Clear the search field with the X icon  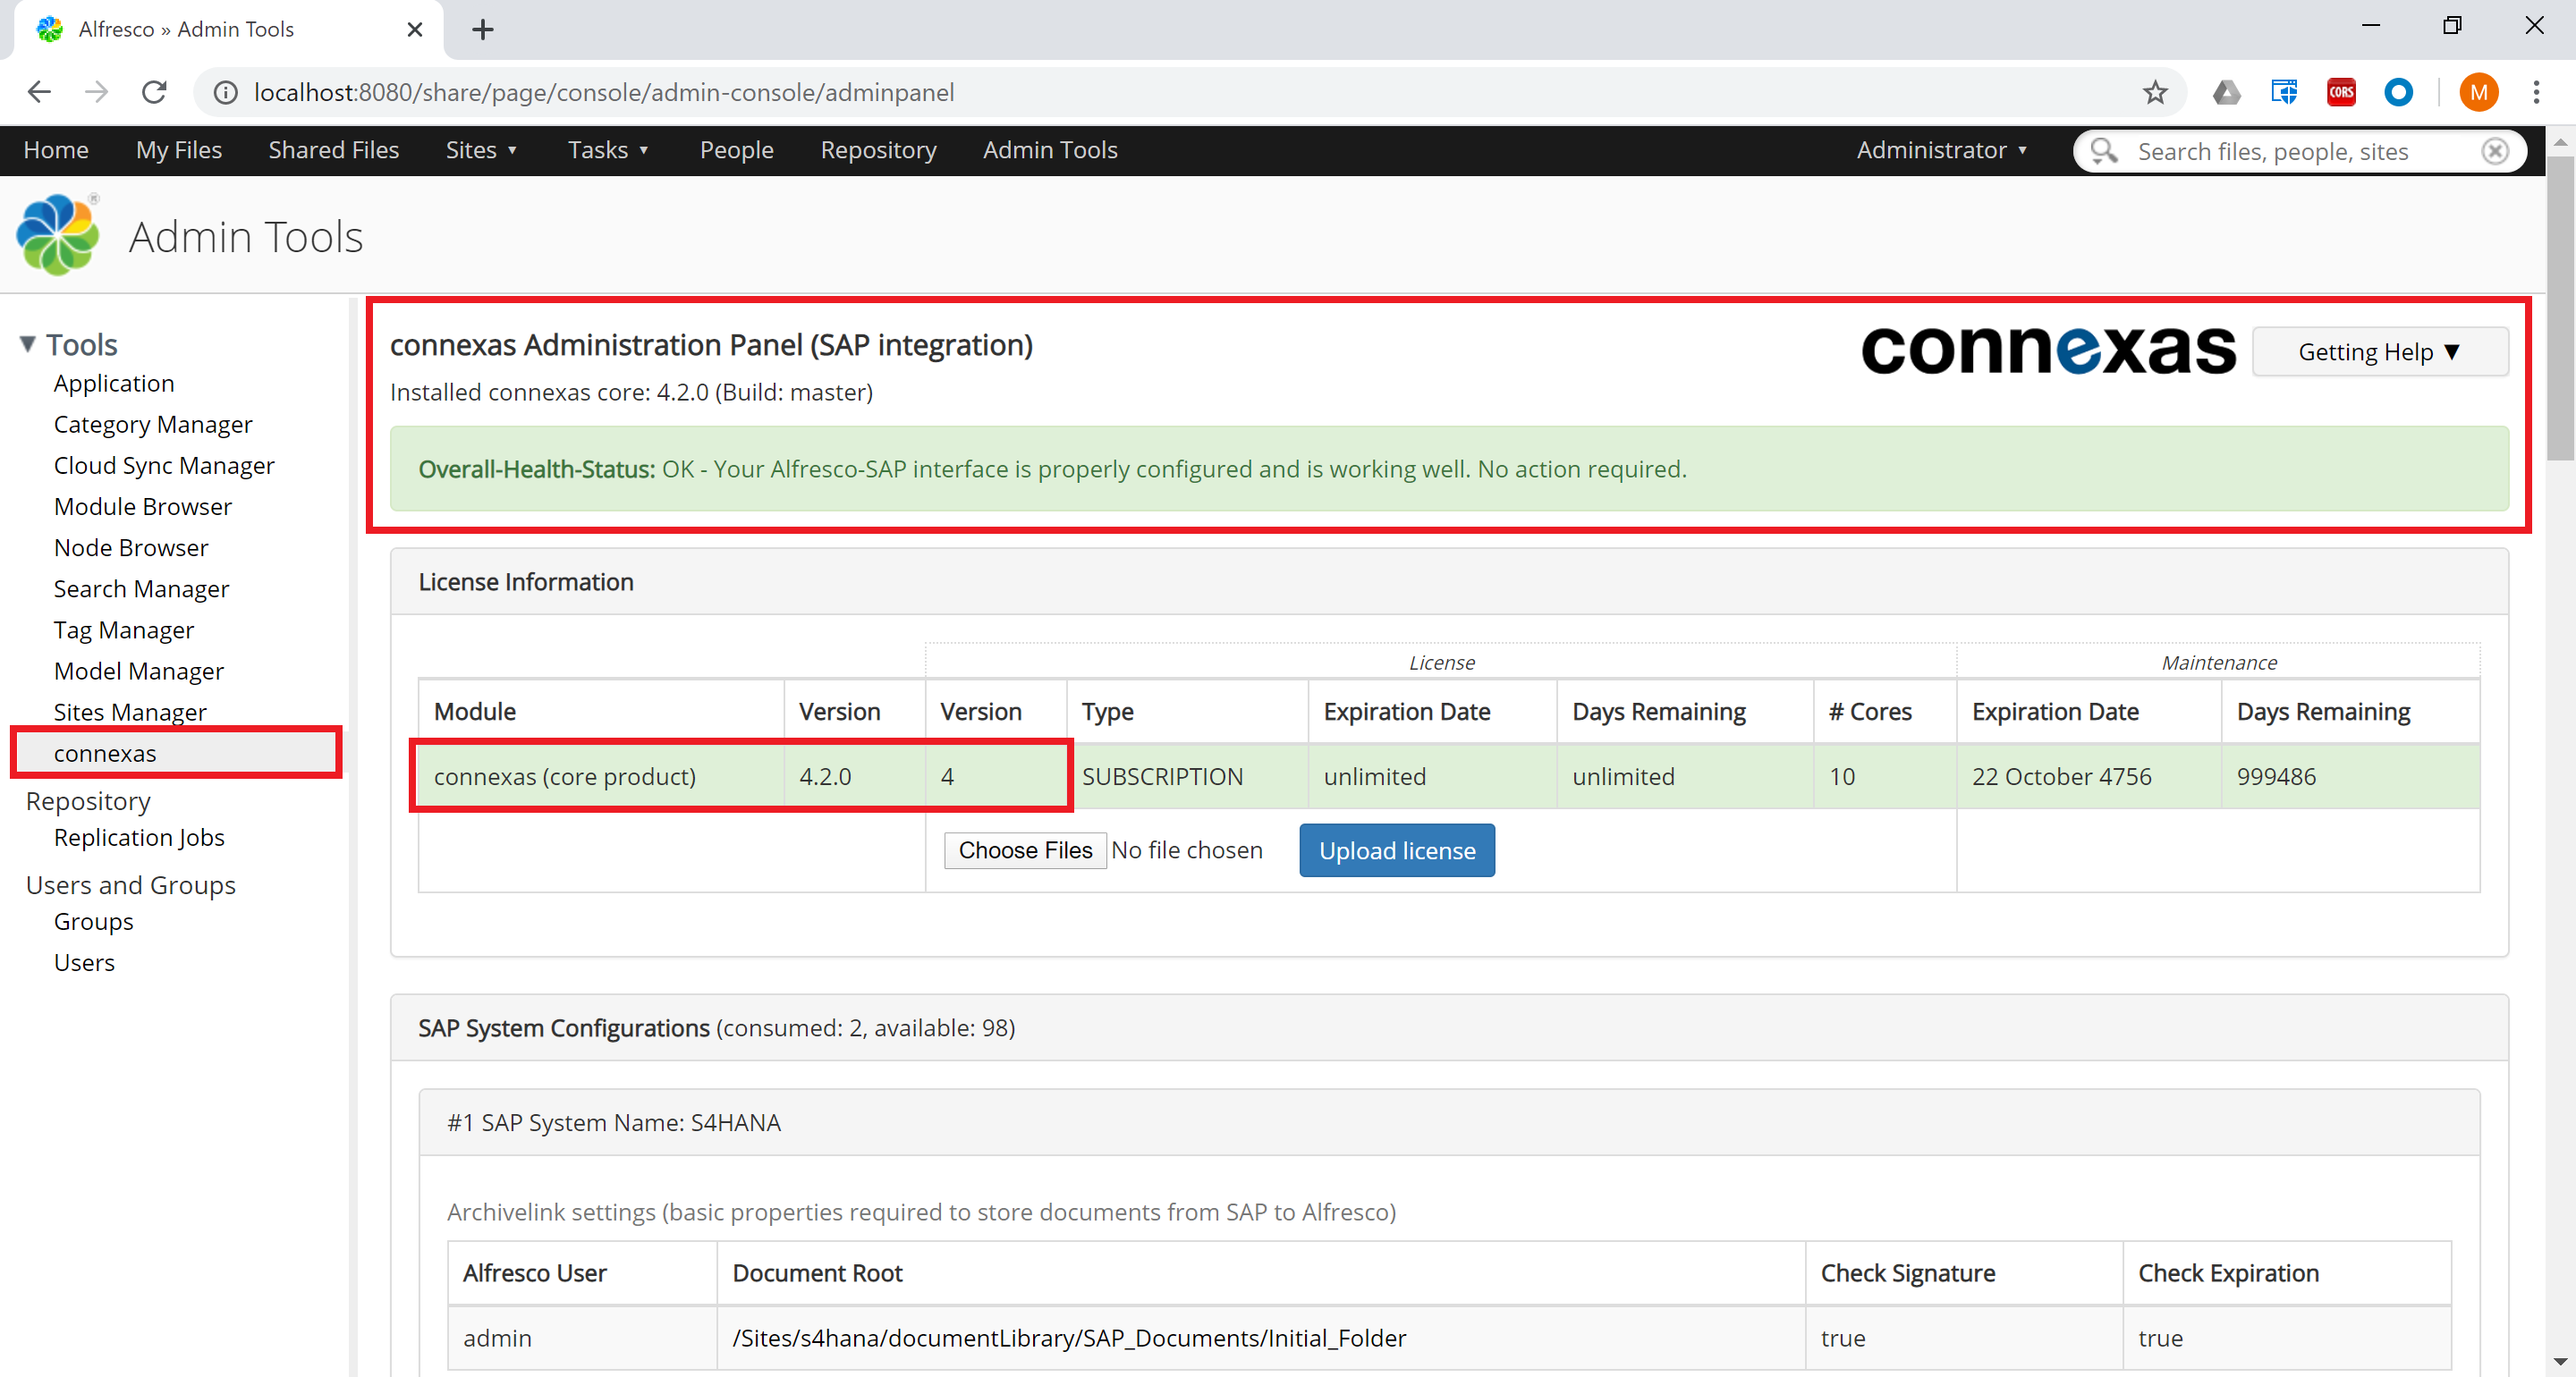tap(2495, 151)
